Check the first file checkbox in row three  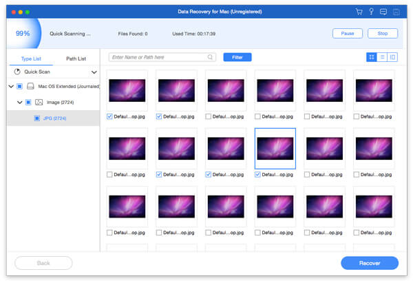tap(109, 233)
